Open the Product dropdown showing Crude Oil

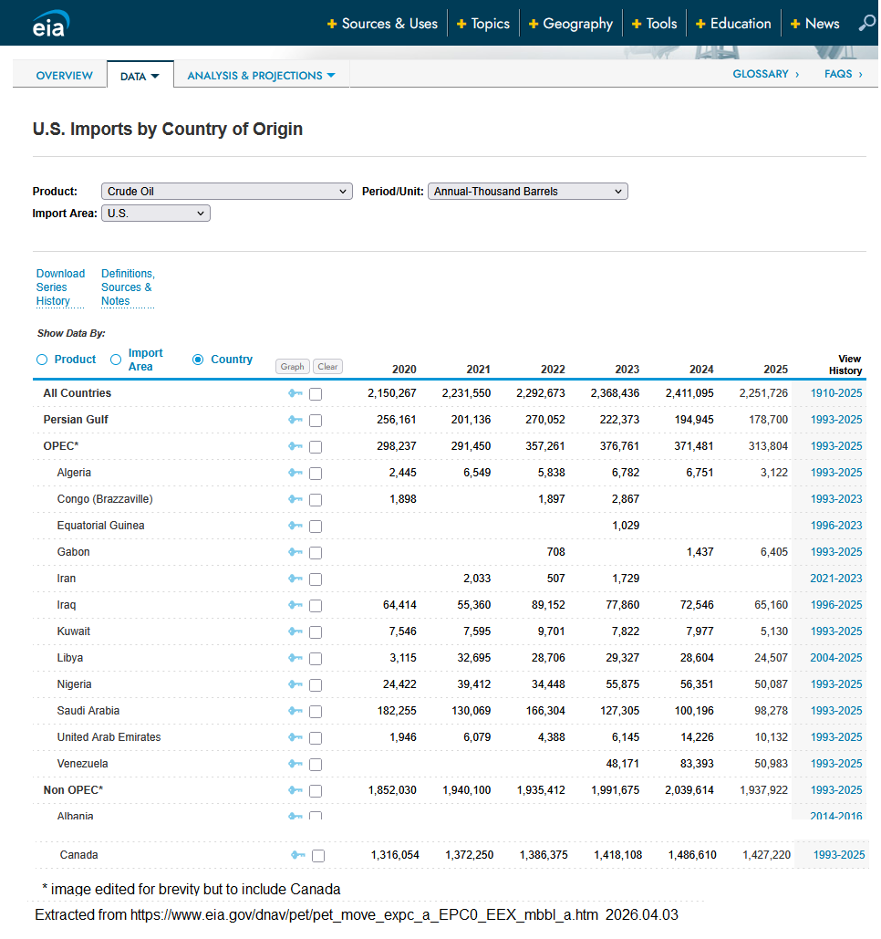pos(226,192)
